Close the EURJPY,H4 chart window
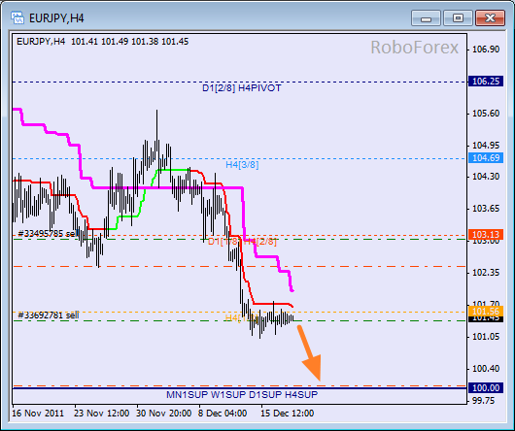 490,18
